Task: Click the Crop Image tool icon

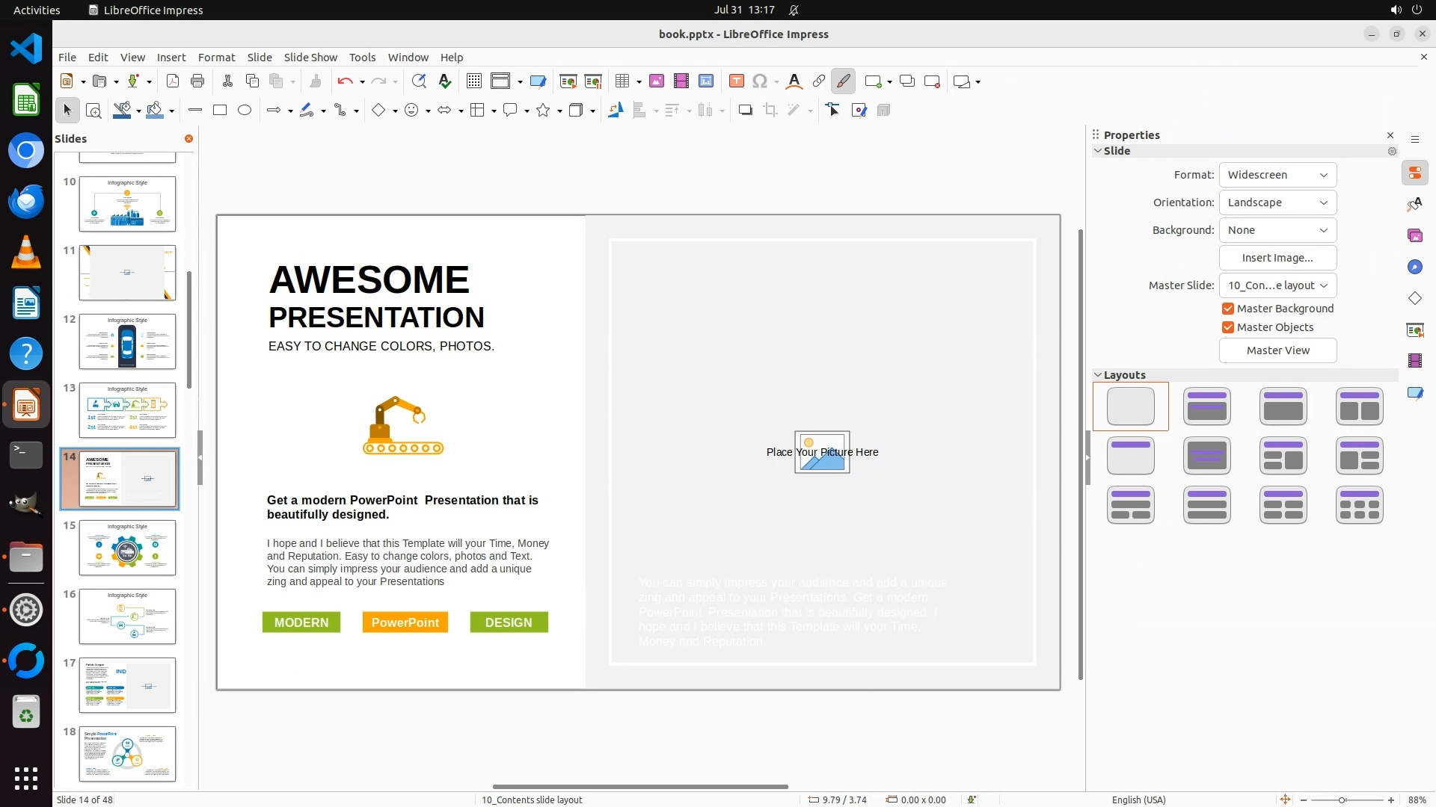Action: click(770, 111)
